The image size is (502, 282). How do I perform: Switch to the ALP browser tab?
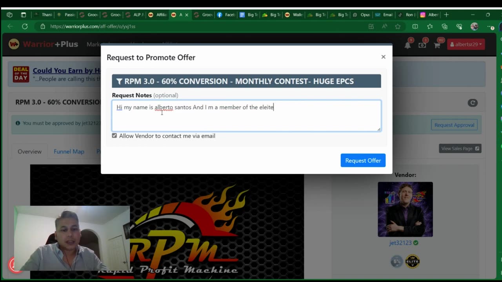135,15
